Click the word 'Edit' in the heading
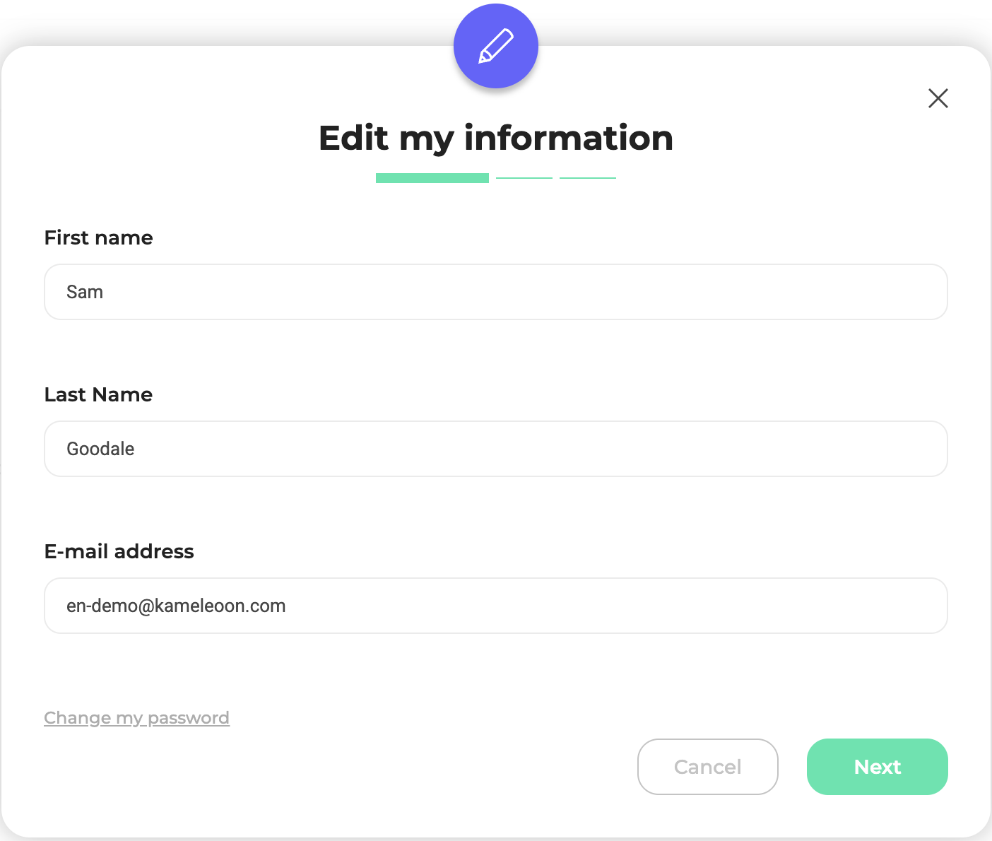 (x=353, y=138)
